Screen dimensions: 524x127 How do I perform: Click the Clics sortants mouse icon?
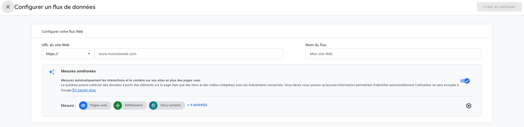point(153,105)
